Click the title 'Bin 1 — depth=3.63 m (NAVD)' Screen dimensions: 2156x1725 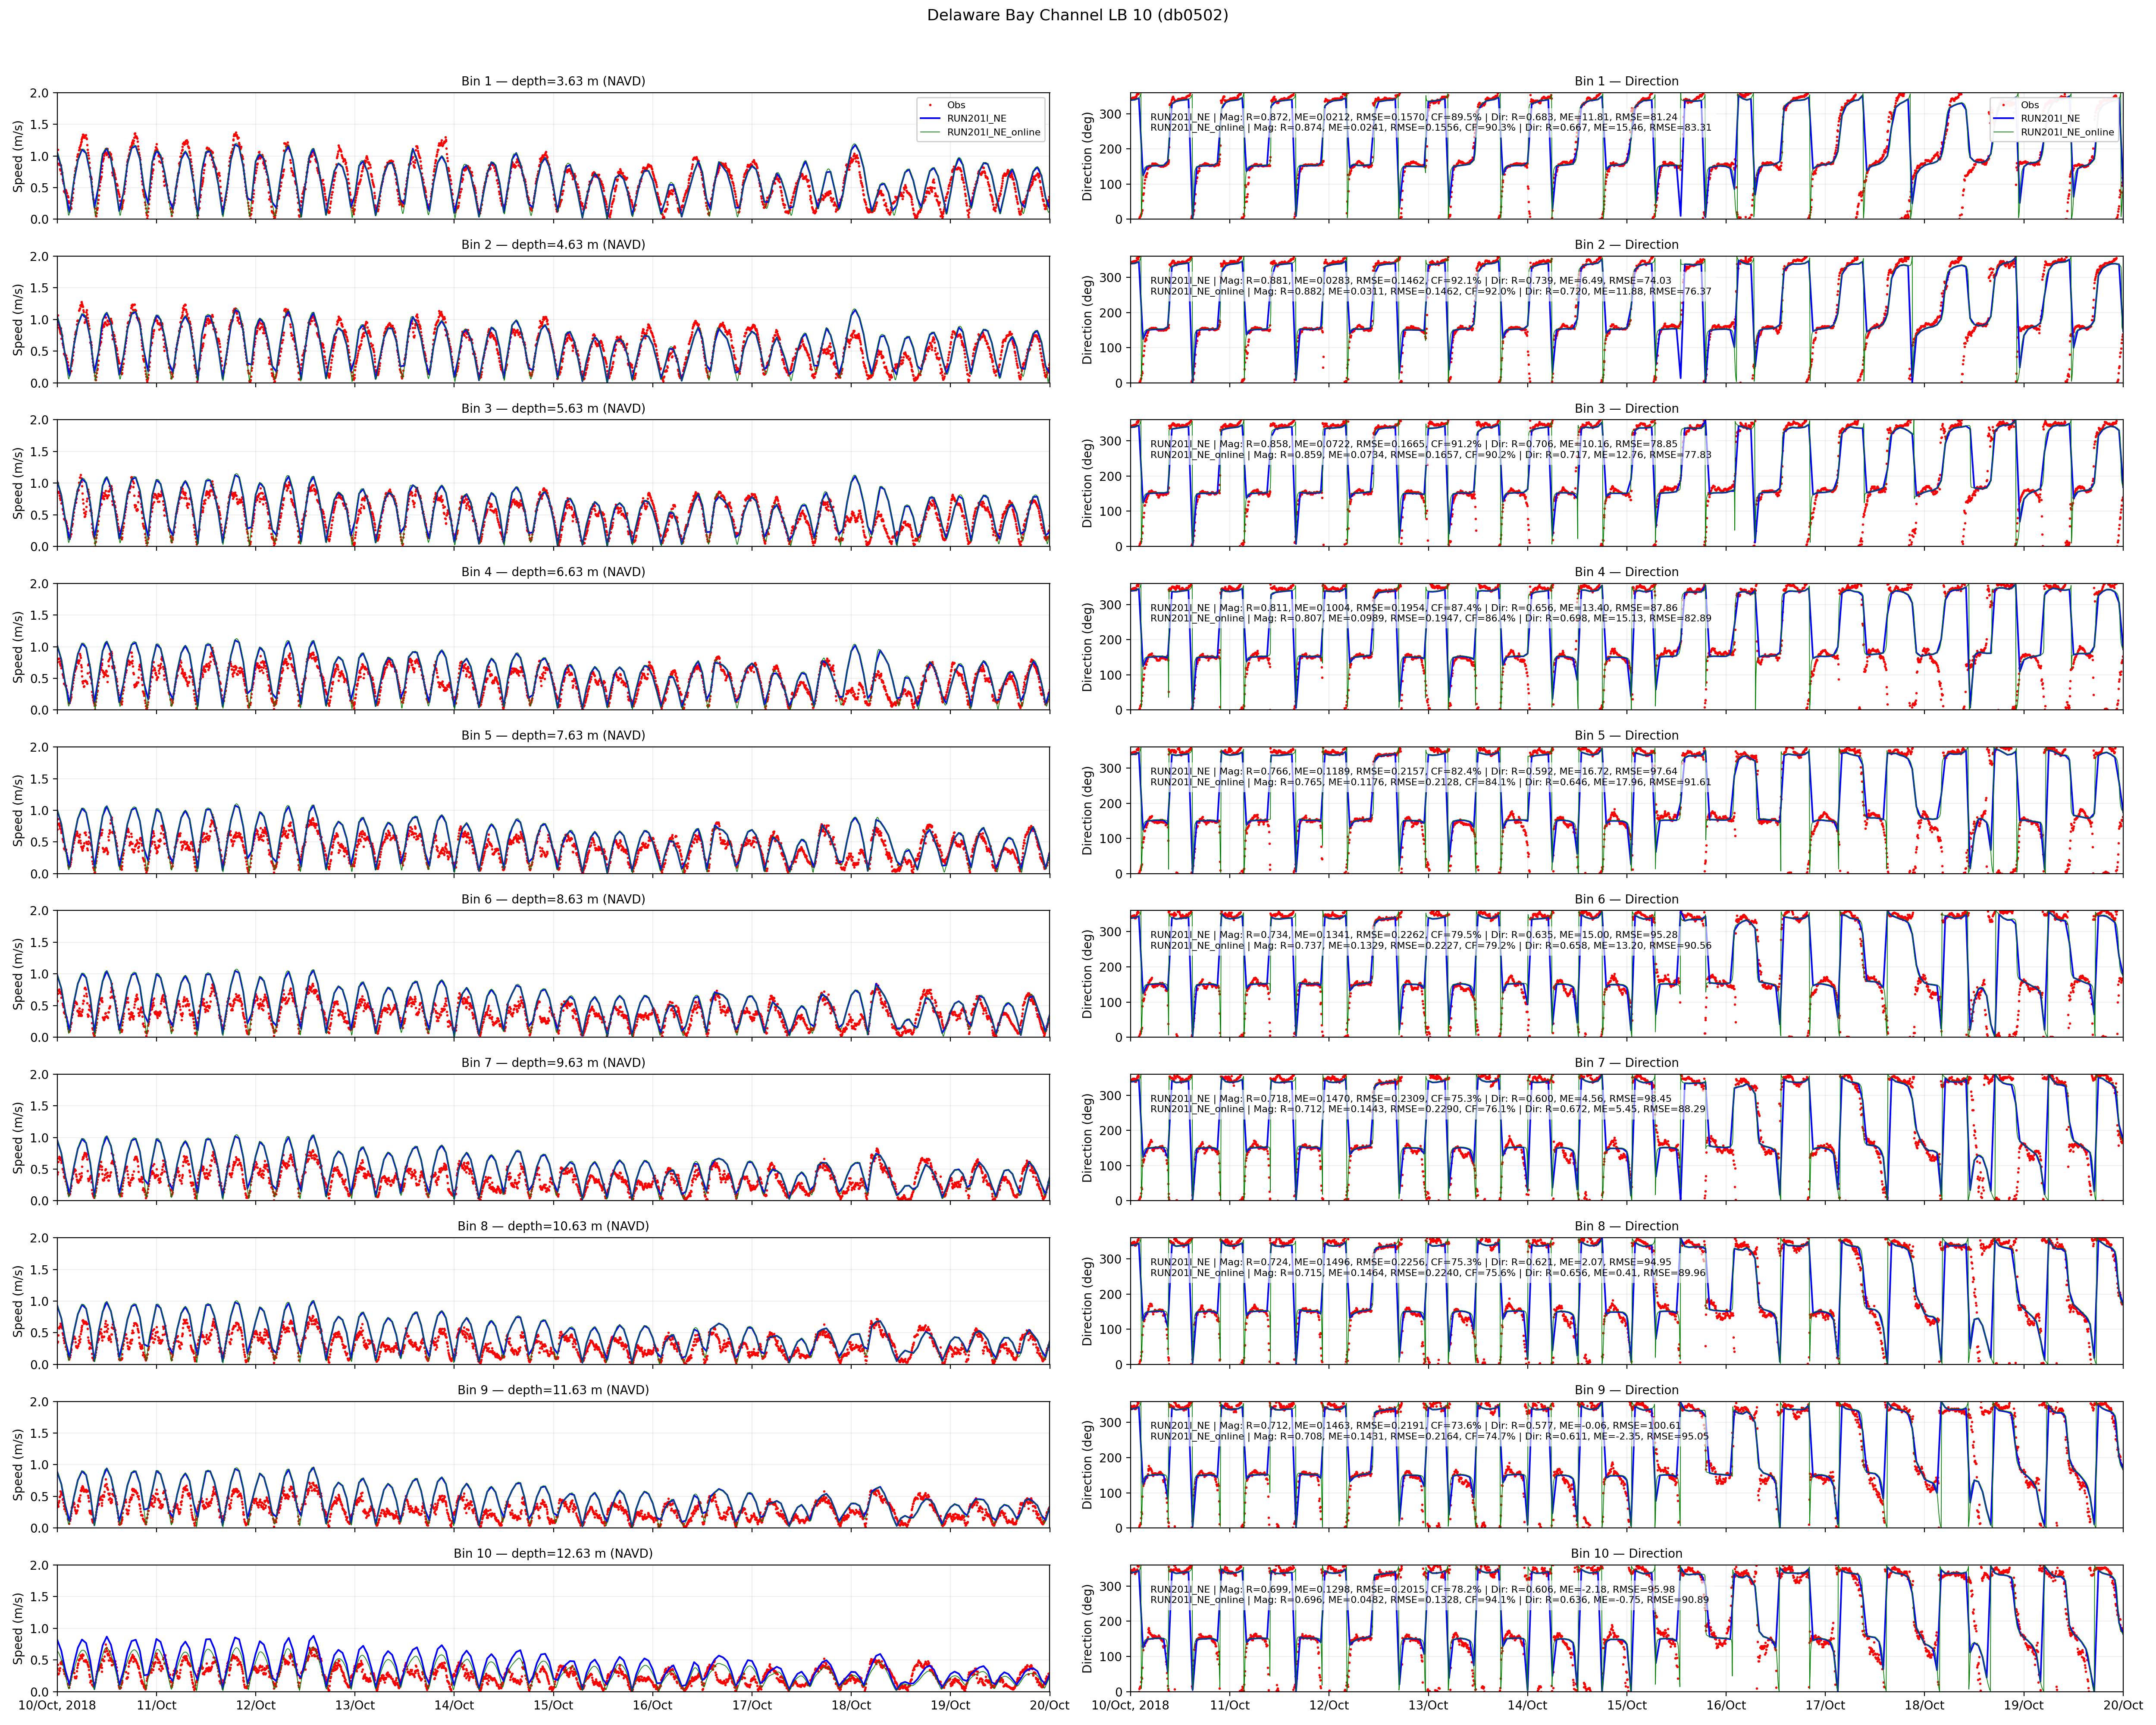[553, 81]
